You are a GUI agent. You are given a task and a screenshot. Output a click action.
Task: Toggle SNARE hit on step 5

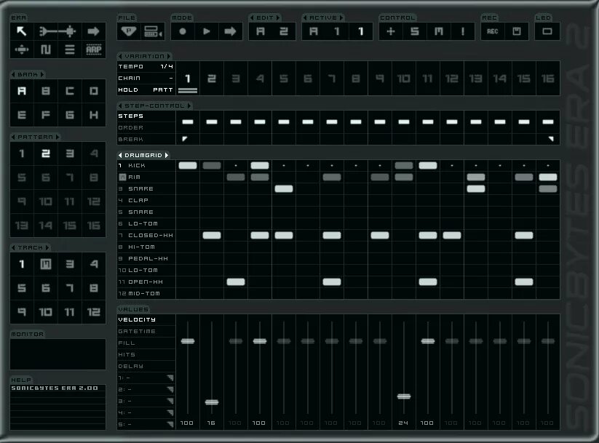tap(284, 188)
